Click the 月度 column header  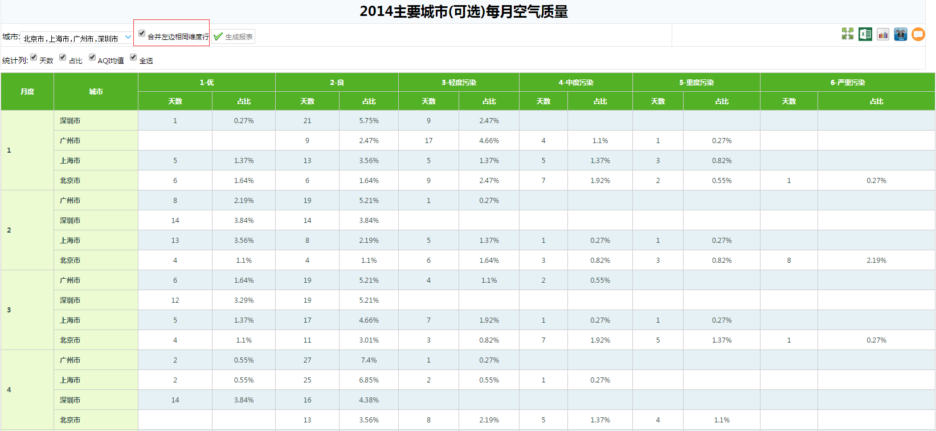coord(27,92)
